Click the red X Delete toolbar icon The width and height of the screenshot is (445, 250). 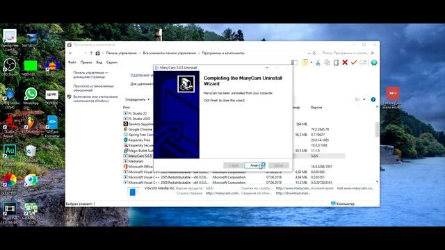(x=345, y=62)
